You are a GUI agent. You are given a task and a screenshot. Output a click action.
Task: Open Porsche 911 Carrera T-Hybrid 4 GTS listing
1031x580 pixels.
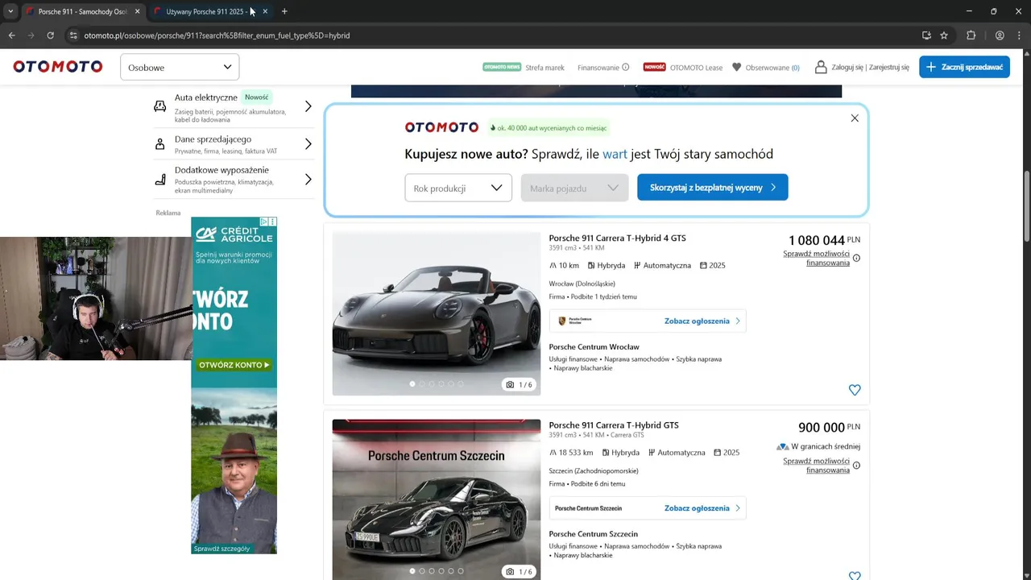coord(618,238)
